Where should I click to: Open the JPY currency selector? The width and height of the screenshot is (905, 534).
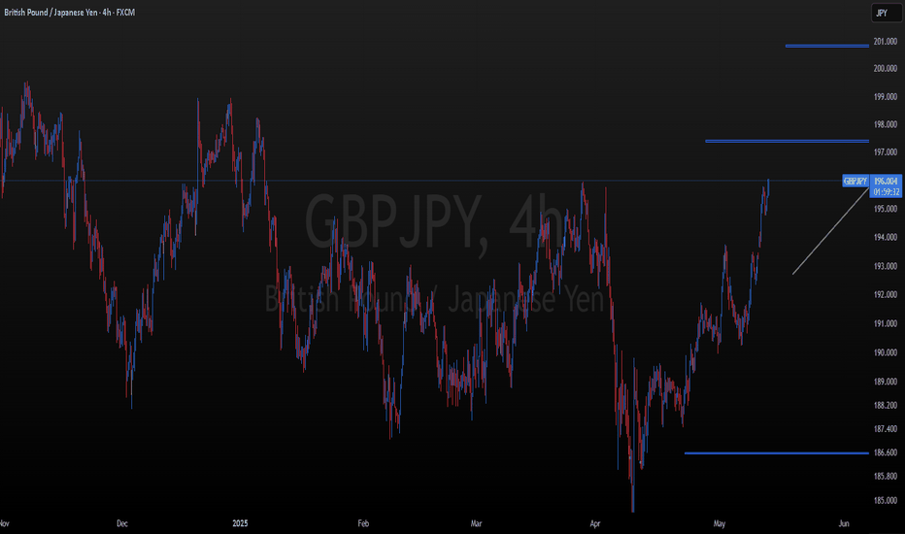tap(886, 13)
